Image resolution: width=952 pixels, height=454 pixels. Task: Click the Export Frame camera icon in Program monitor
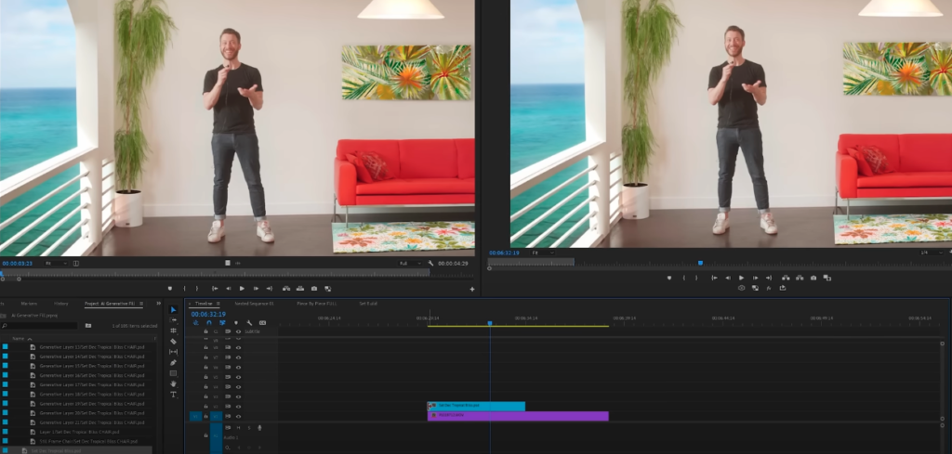[813, 278]
